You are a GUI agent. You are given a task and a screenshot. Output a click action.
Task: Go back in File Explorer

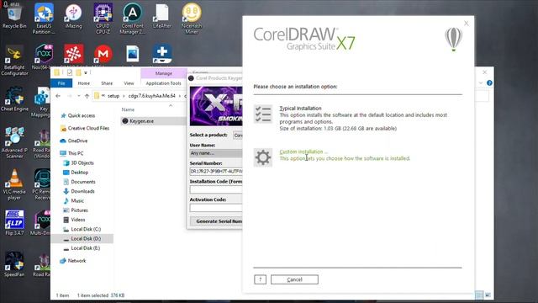58,96
